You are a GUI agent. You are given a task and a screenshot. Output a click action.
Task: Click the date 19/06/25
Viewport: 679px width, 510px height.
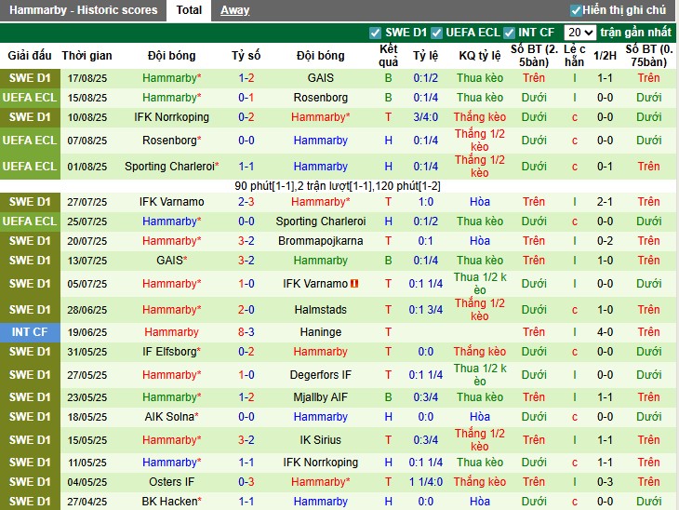click(x=87, y=332)
